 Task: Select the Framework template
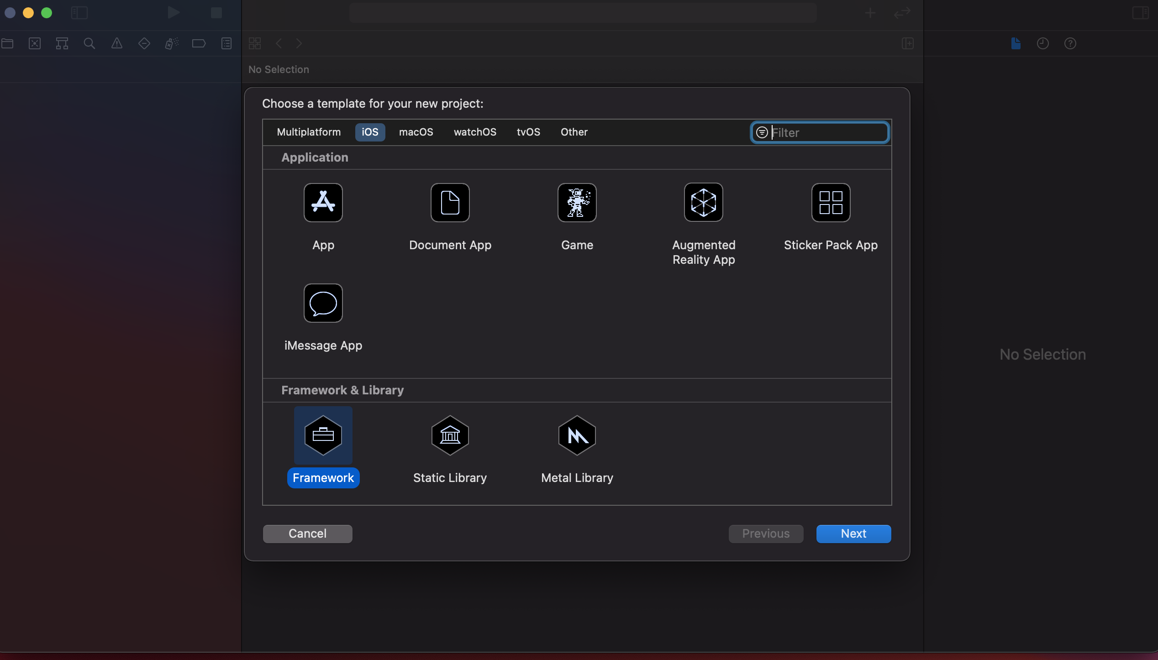pos(323,435)
